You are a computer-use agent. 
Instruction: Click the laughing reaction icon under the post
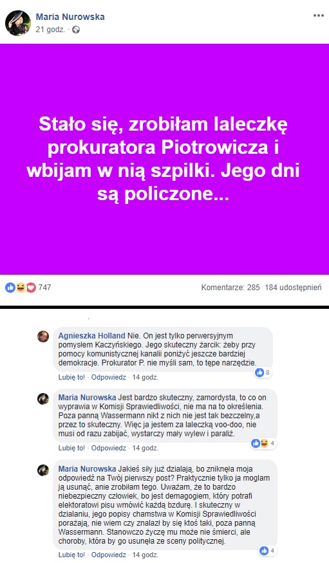tap(21, 287)
